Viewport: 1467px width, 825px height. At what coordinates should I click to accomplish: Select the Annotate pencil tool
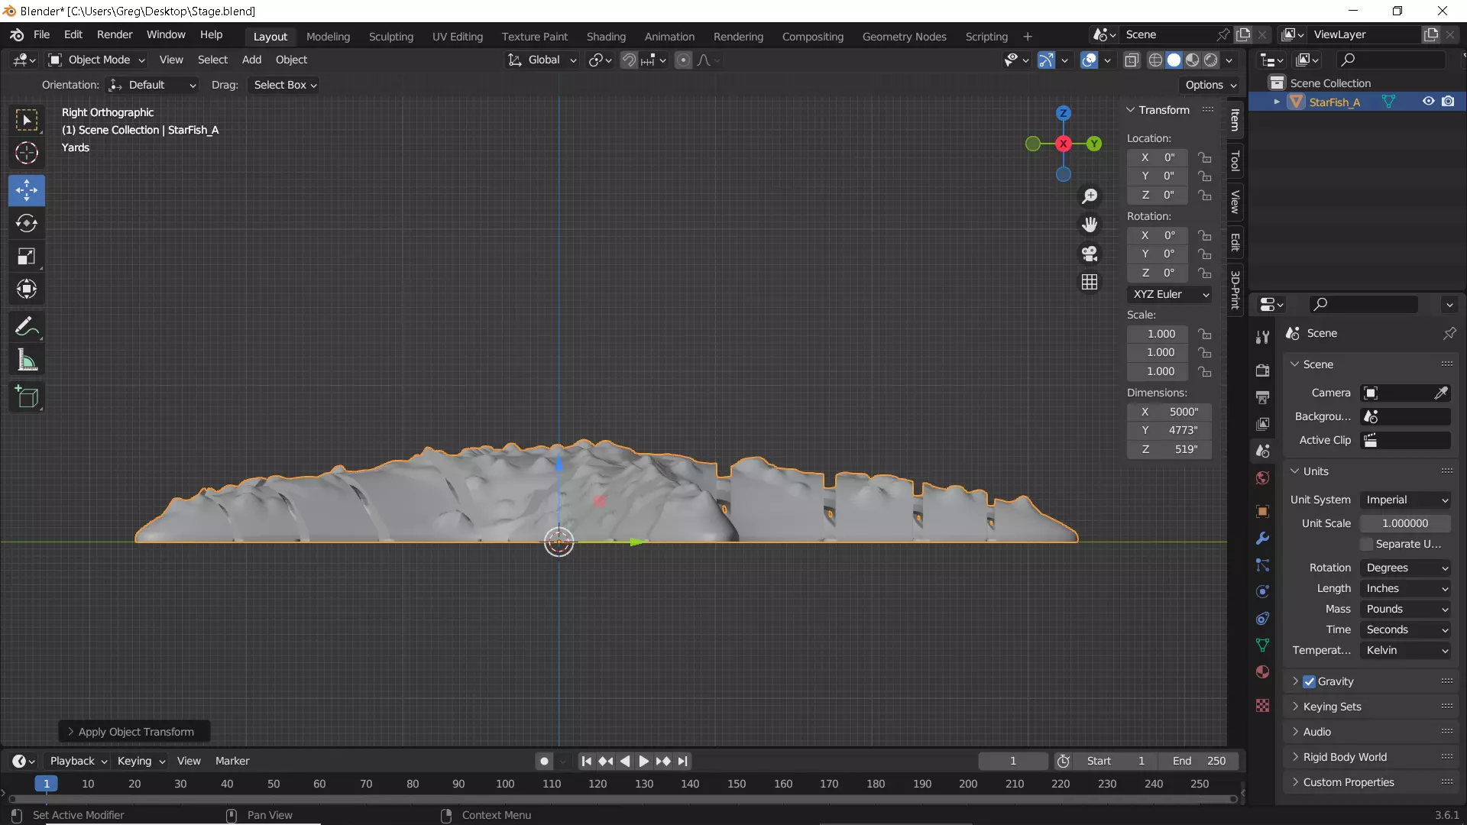point(27,327)
